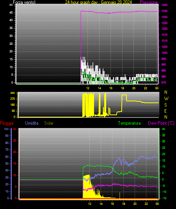Viewport: 176px width, 209px height.
Task: Click the 22 hour mark on temperature graph
Action: pos(146,204)
